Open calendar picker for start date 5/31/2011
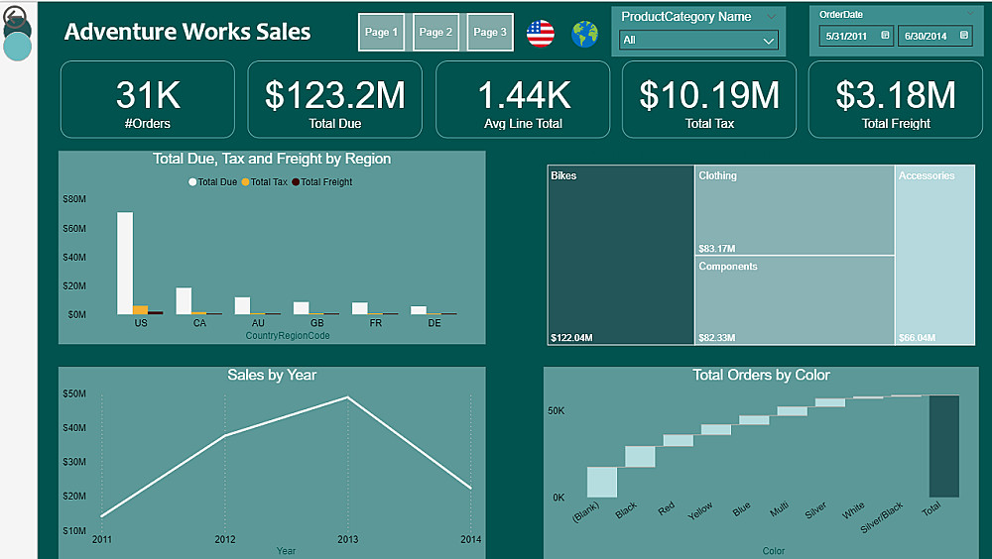The image size is (992, 559). point(884,36)
